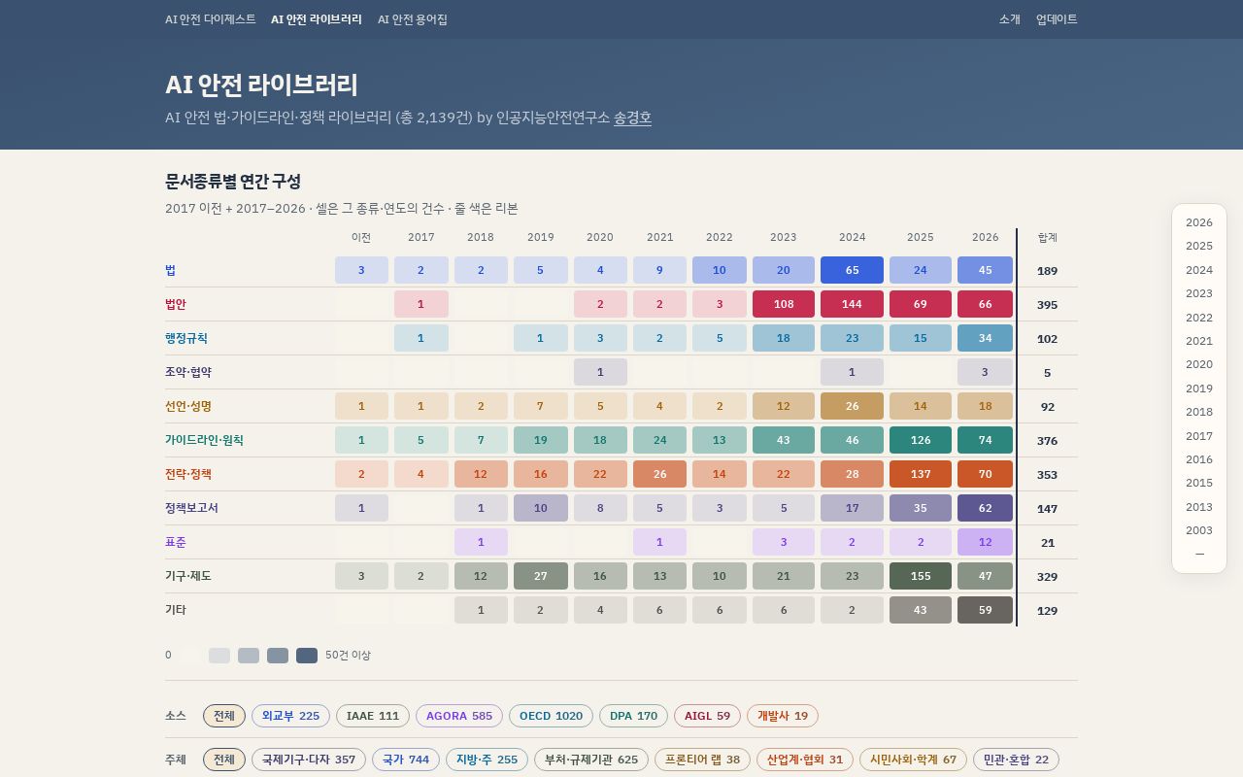Screen dimensions: 1243x777
Task: Click the 표준 row label
Action: [176, 542]
